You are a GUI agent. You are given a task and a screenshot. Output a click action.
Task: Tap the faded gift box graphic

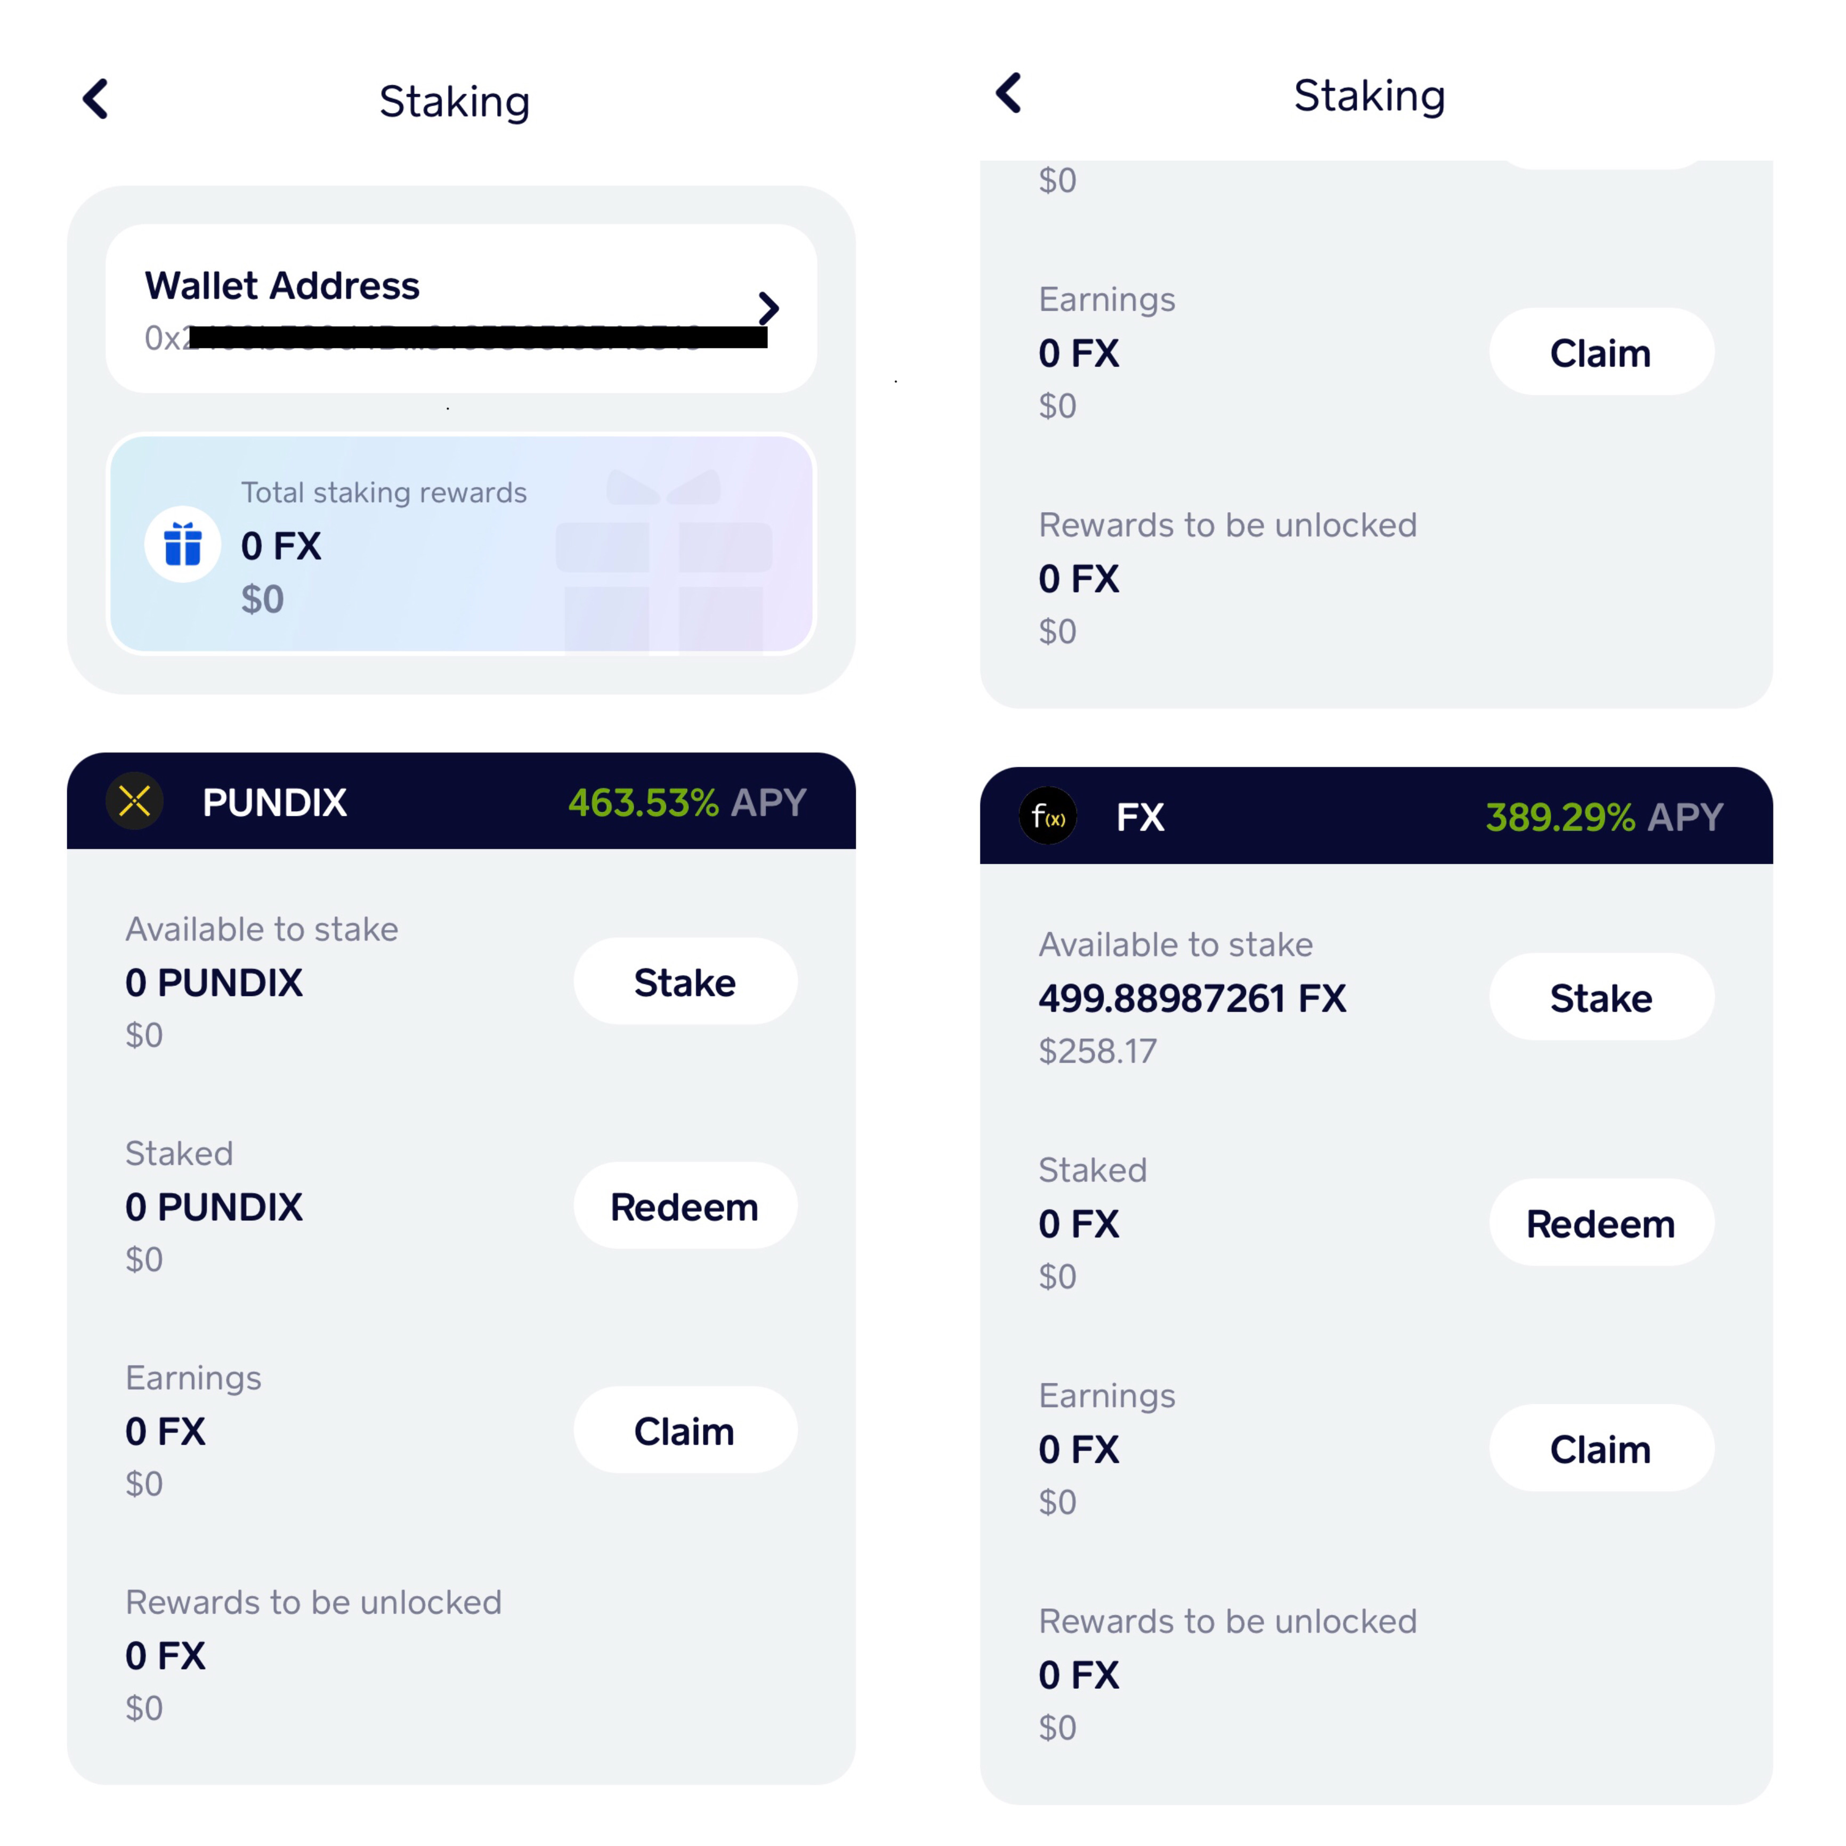click(664, 559)
